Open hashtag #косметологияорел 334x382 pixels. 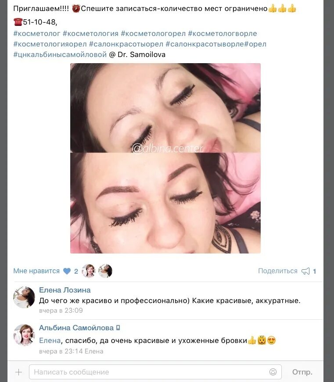[50, 44]
